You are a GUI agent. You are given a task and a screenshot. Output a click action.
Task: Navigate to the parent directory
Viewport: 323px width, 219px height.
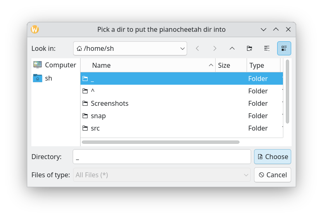click(232, 48)
